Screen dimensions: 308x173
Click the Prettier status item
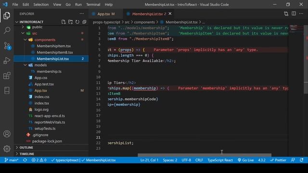278,160
